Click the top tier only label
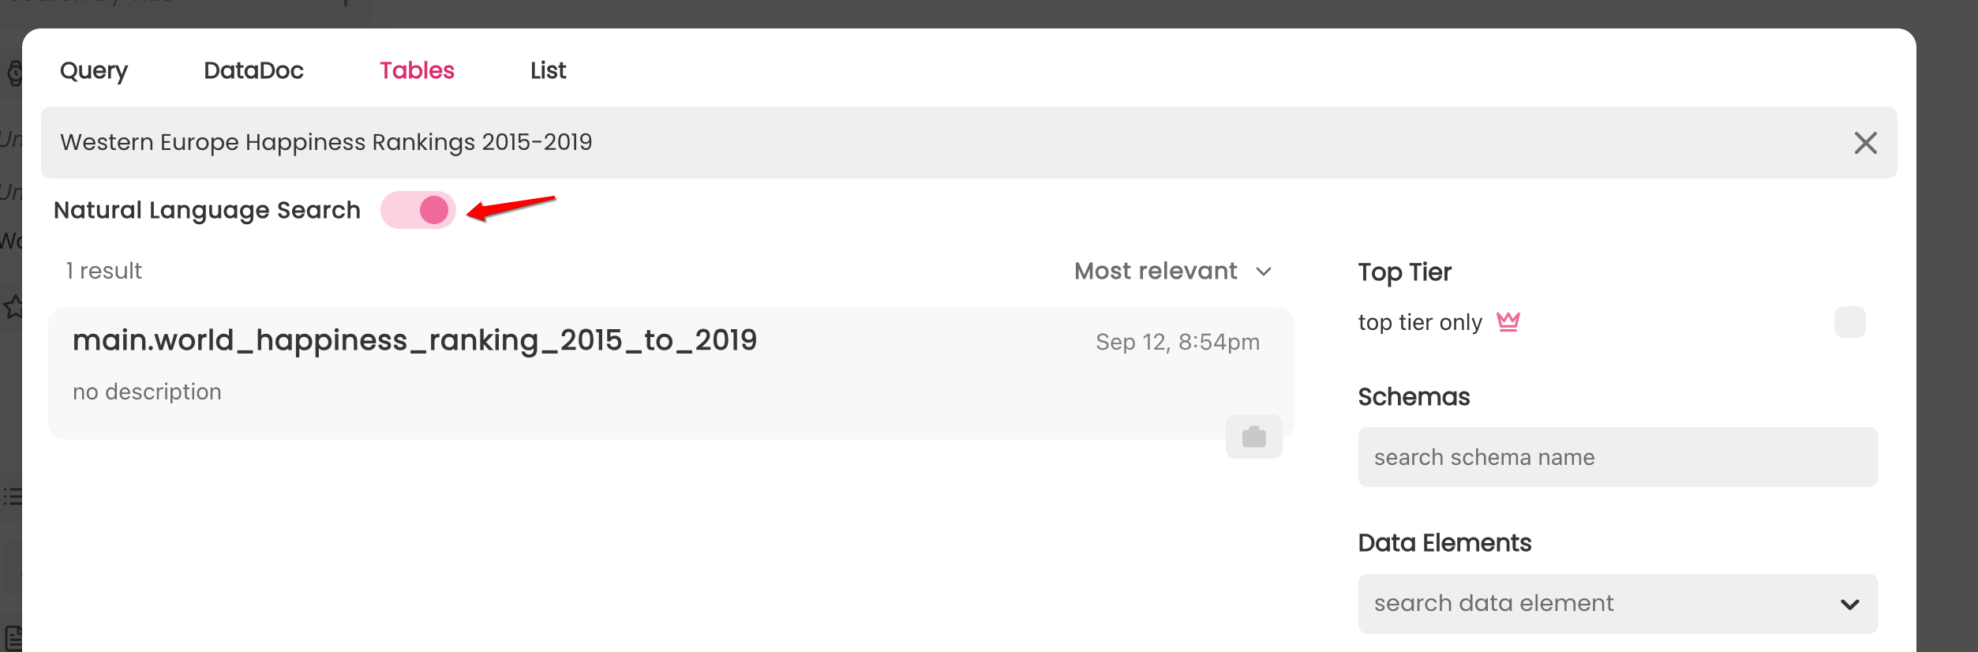1978x652 pixels. coord(1420,322)
